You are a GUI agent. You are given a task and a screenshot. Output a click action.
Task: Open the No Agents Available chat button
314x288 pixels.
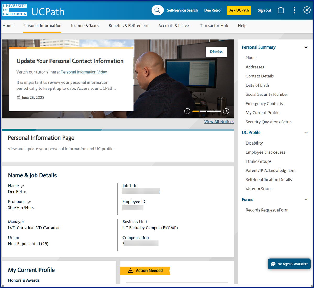(289, 264)
